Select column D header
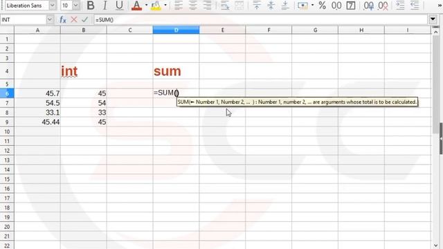 click(176, 30)
